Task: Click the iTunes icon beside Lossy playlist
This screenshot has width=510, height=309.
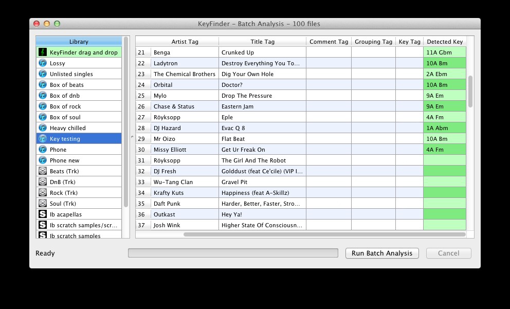Action: [43, 63]
